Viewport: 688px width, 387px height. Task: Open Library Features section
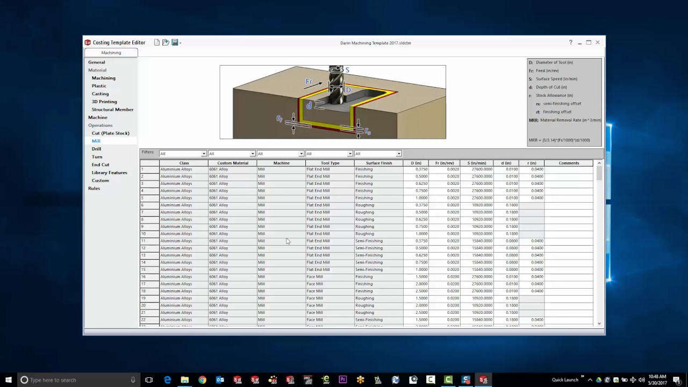[109, 173]
